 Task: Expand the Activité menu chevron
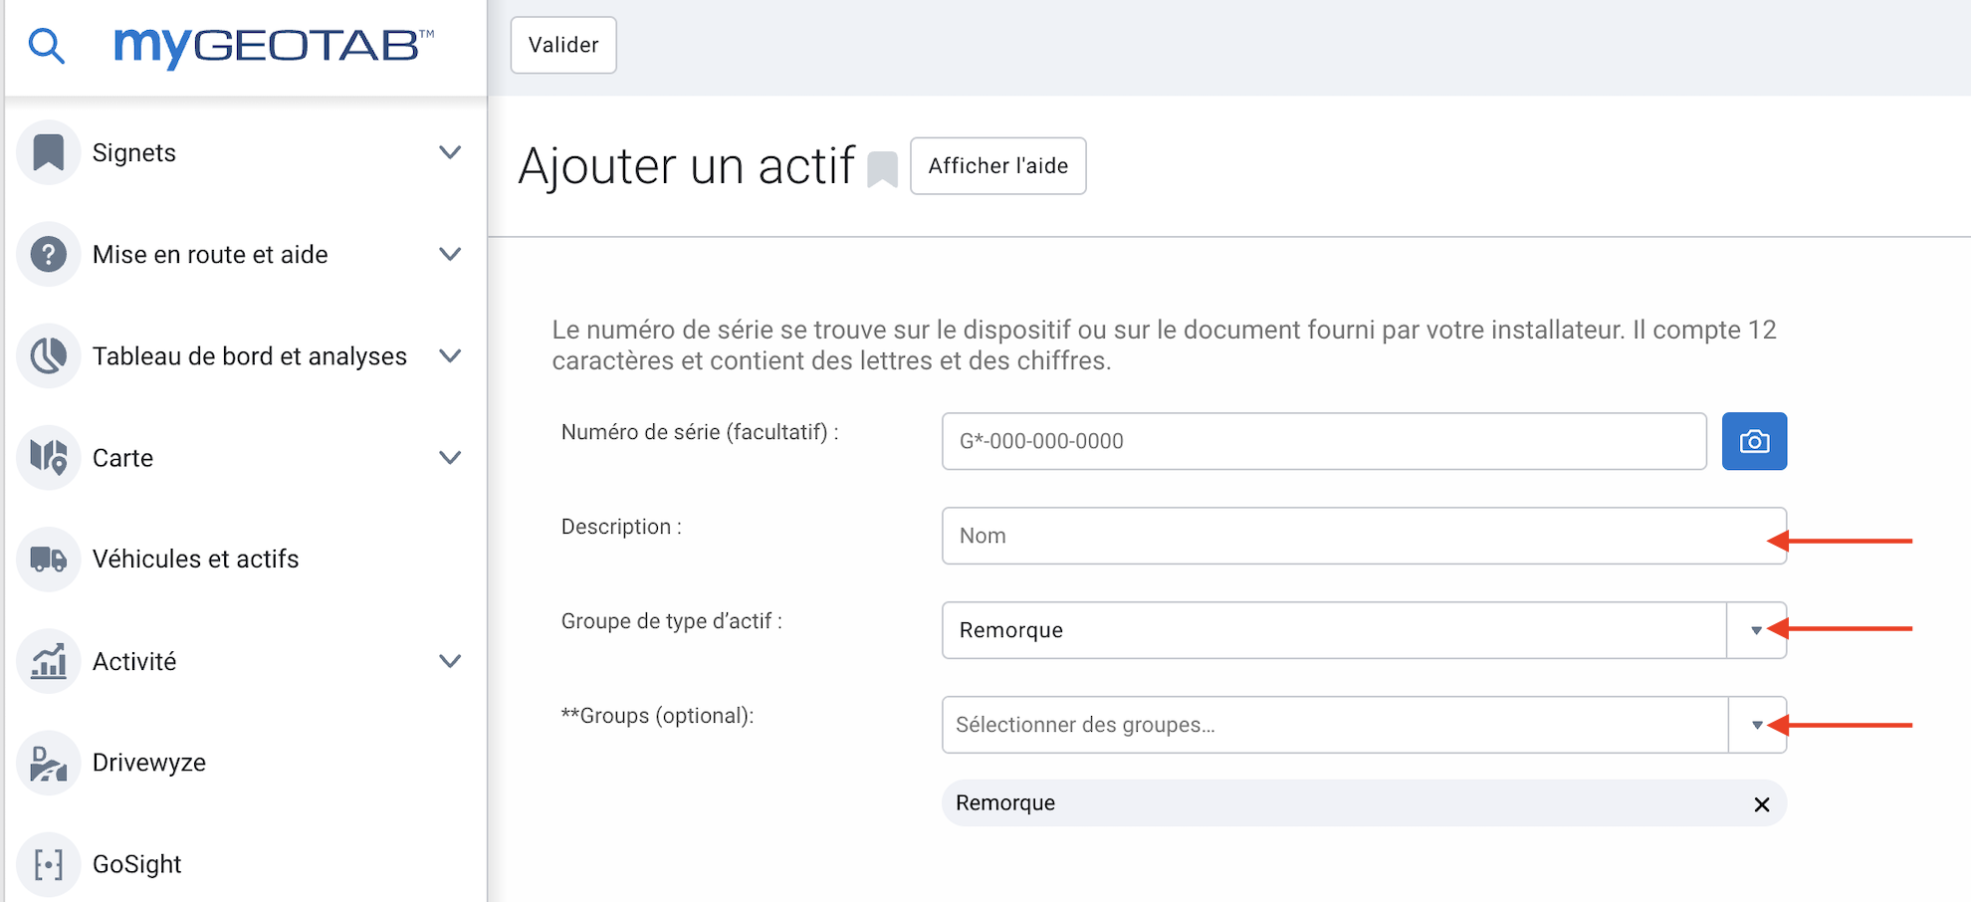(x=450, y=661)
